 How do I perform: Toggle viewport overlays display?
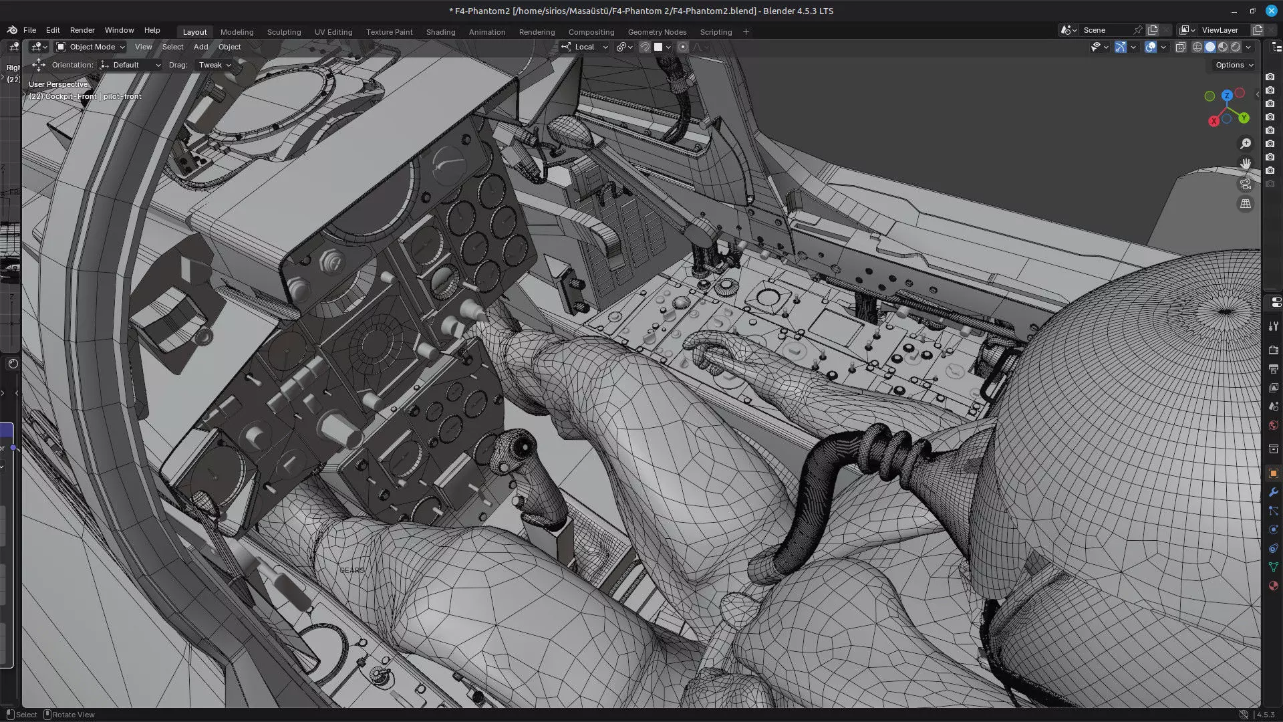[1151, 47]
